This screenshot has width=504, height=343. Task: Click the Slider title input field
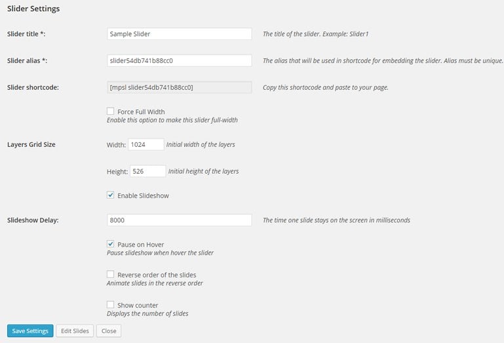point(179,33)
